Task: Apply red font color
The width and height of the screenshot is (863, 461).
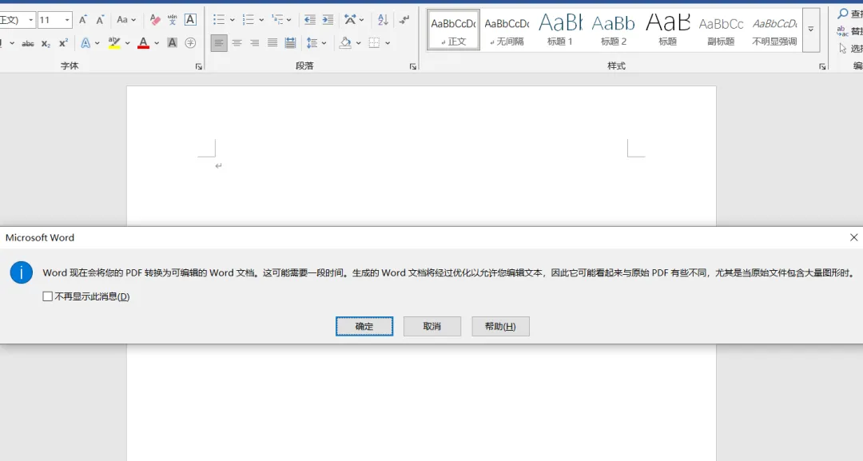Action: (144, 42)
